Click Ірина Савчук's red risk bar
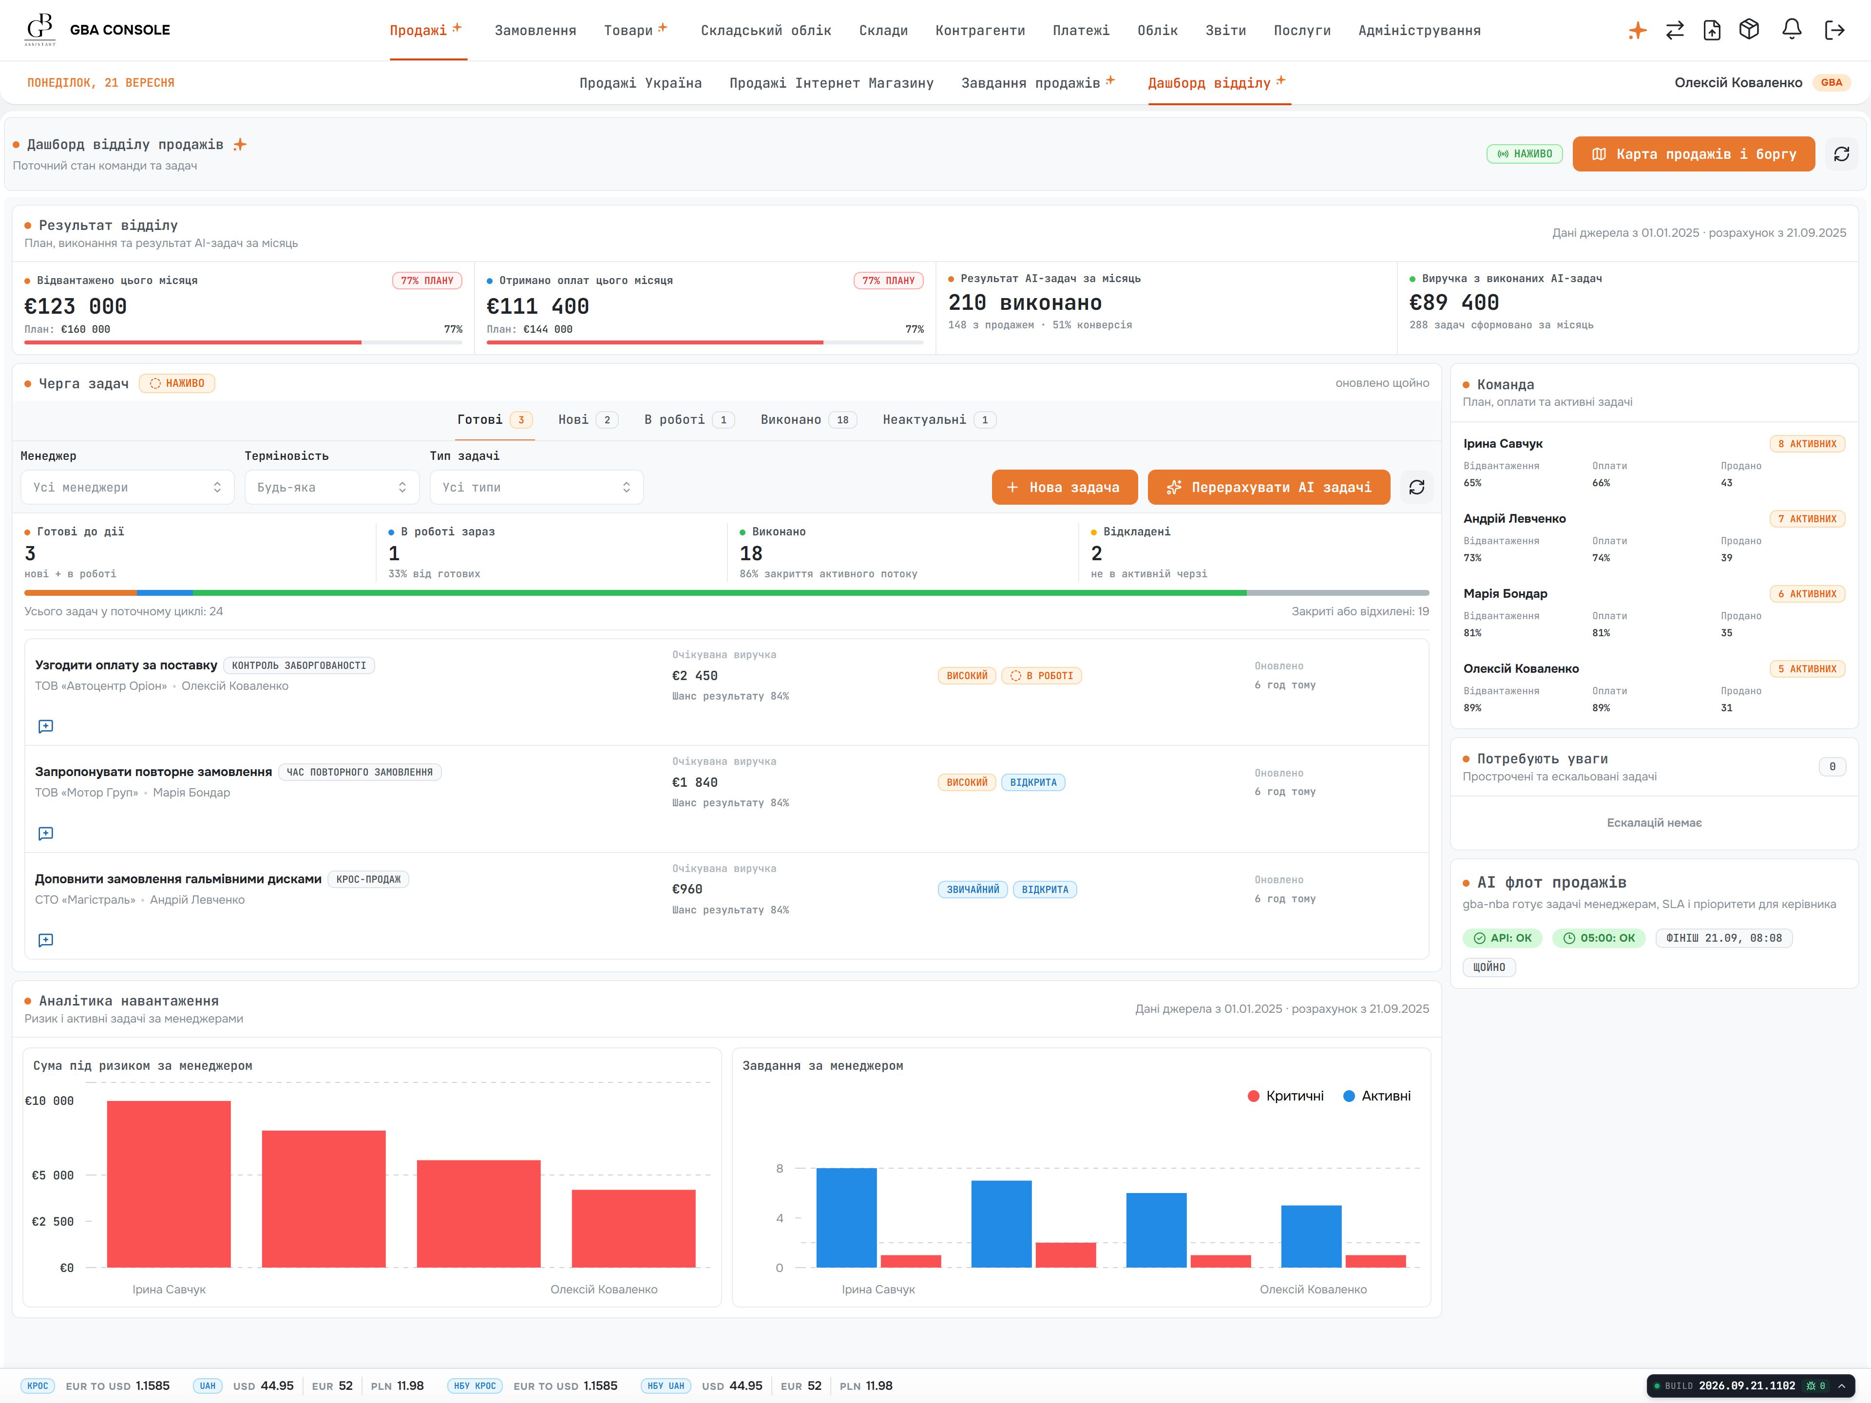Image resolution: width=1871 pixels, height=1403 pixels. click(168, 1184)
